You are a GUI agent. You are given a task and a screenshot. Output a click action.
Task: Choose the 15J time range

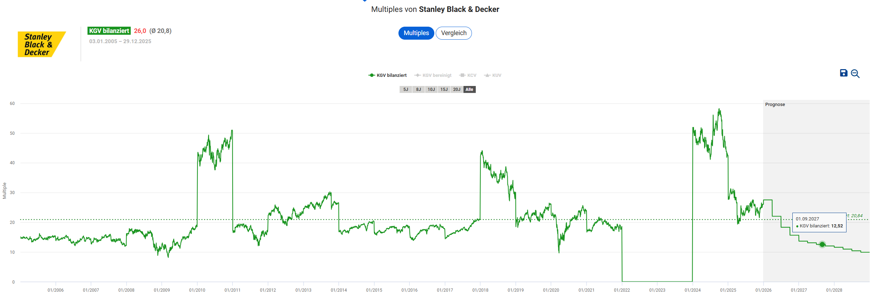point(444,89)
